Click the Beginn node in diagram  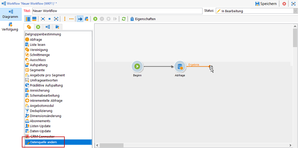tap(137, 66)
